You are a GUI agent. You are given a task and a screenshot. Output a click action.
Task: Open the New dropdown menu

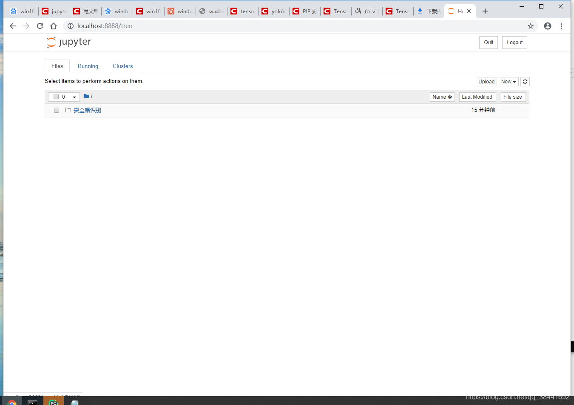(509, 82)
